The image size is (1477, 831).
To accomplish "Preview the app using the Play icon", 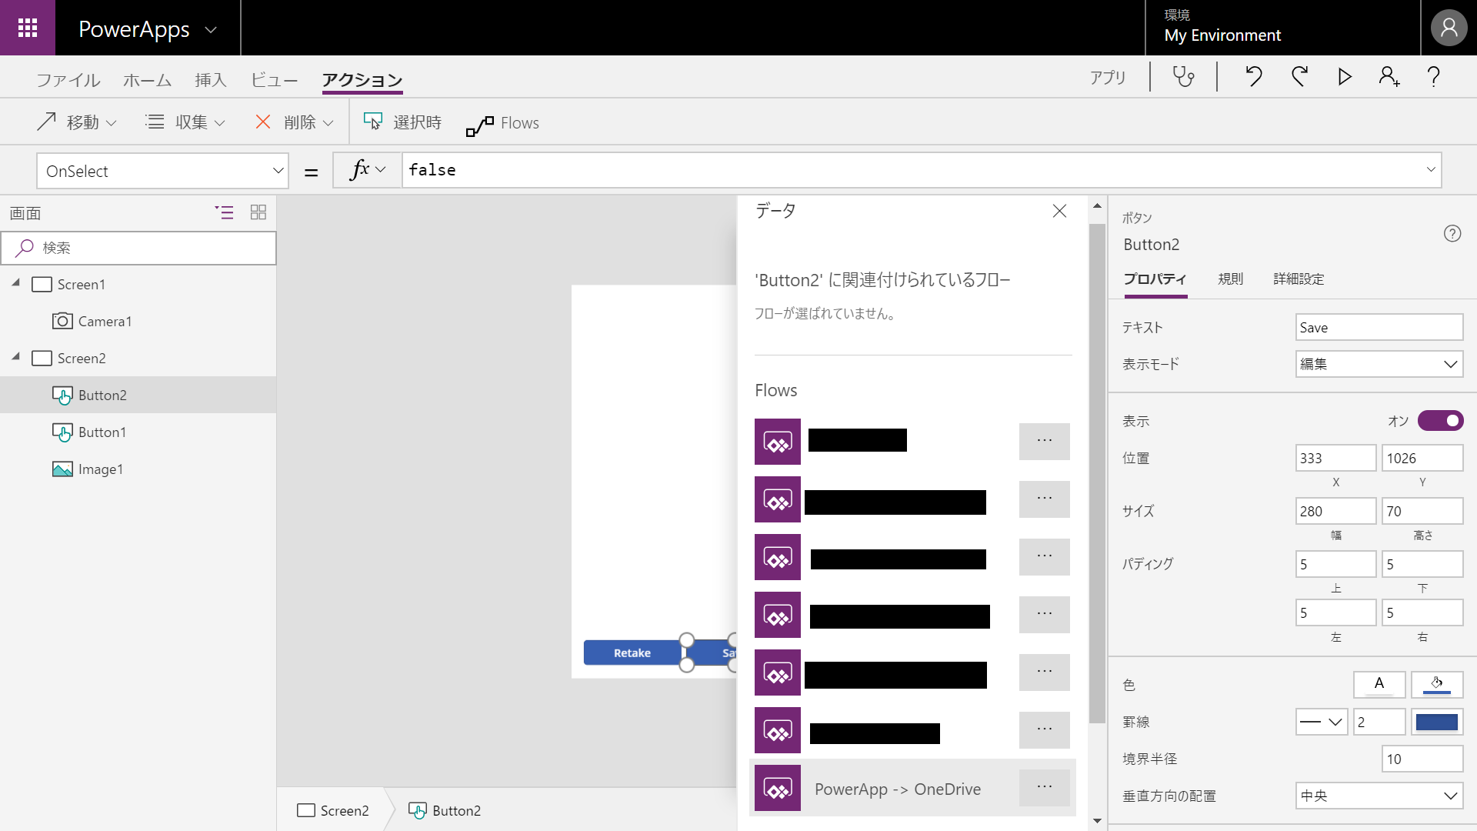I will 1344,77.
